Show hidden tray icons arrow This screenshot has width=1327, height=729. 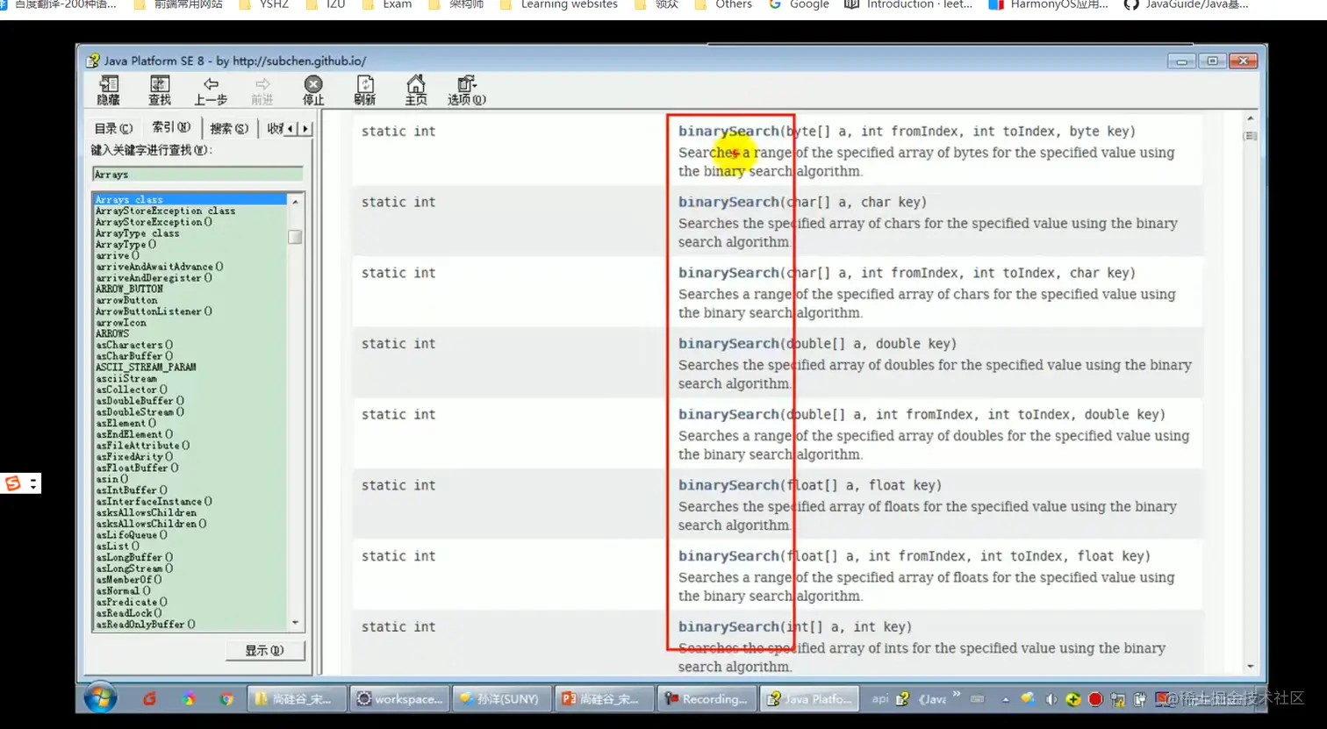click(x=1006, y=699)
